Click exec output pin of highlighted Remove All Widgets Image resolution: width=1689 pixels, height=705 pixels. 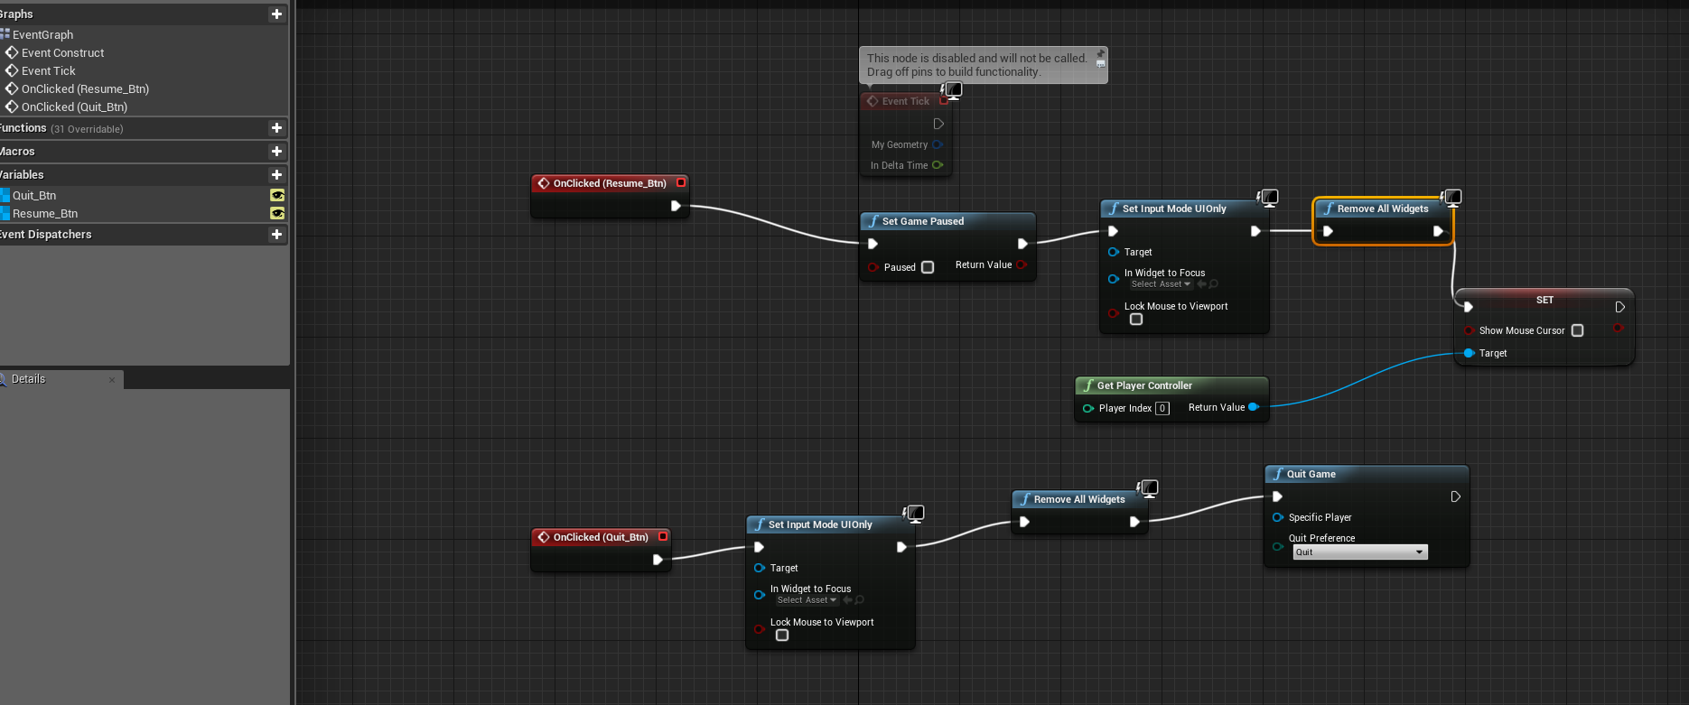[x=1438, y=231]
